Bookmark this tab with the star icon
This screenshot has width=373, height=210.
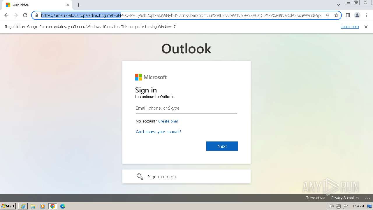[336, 15]
